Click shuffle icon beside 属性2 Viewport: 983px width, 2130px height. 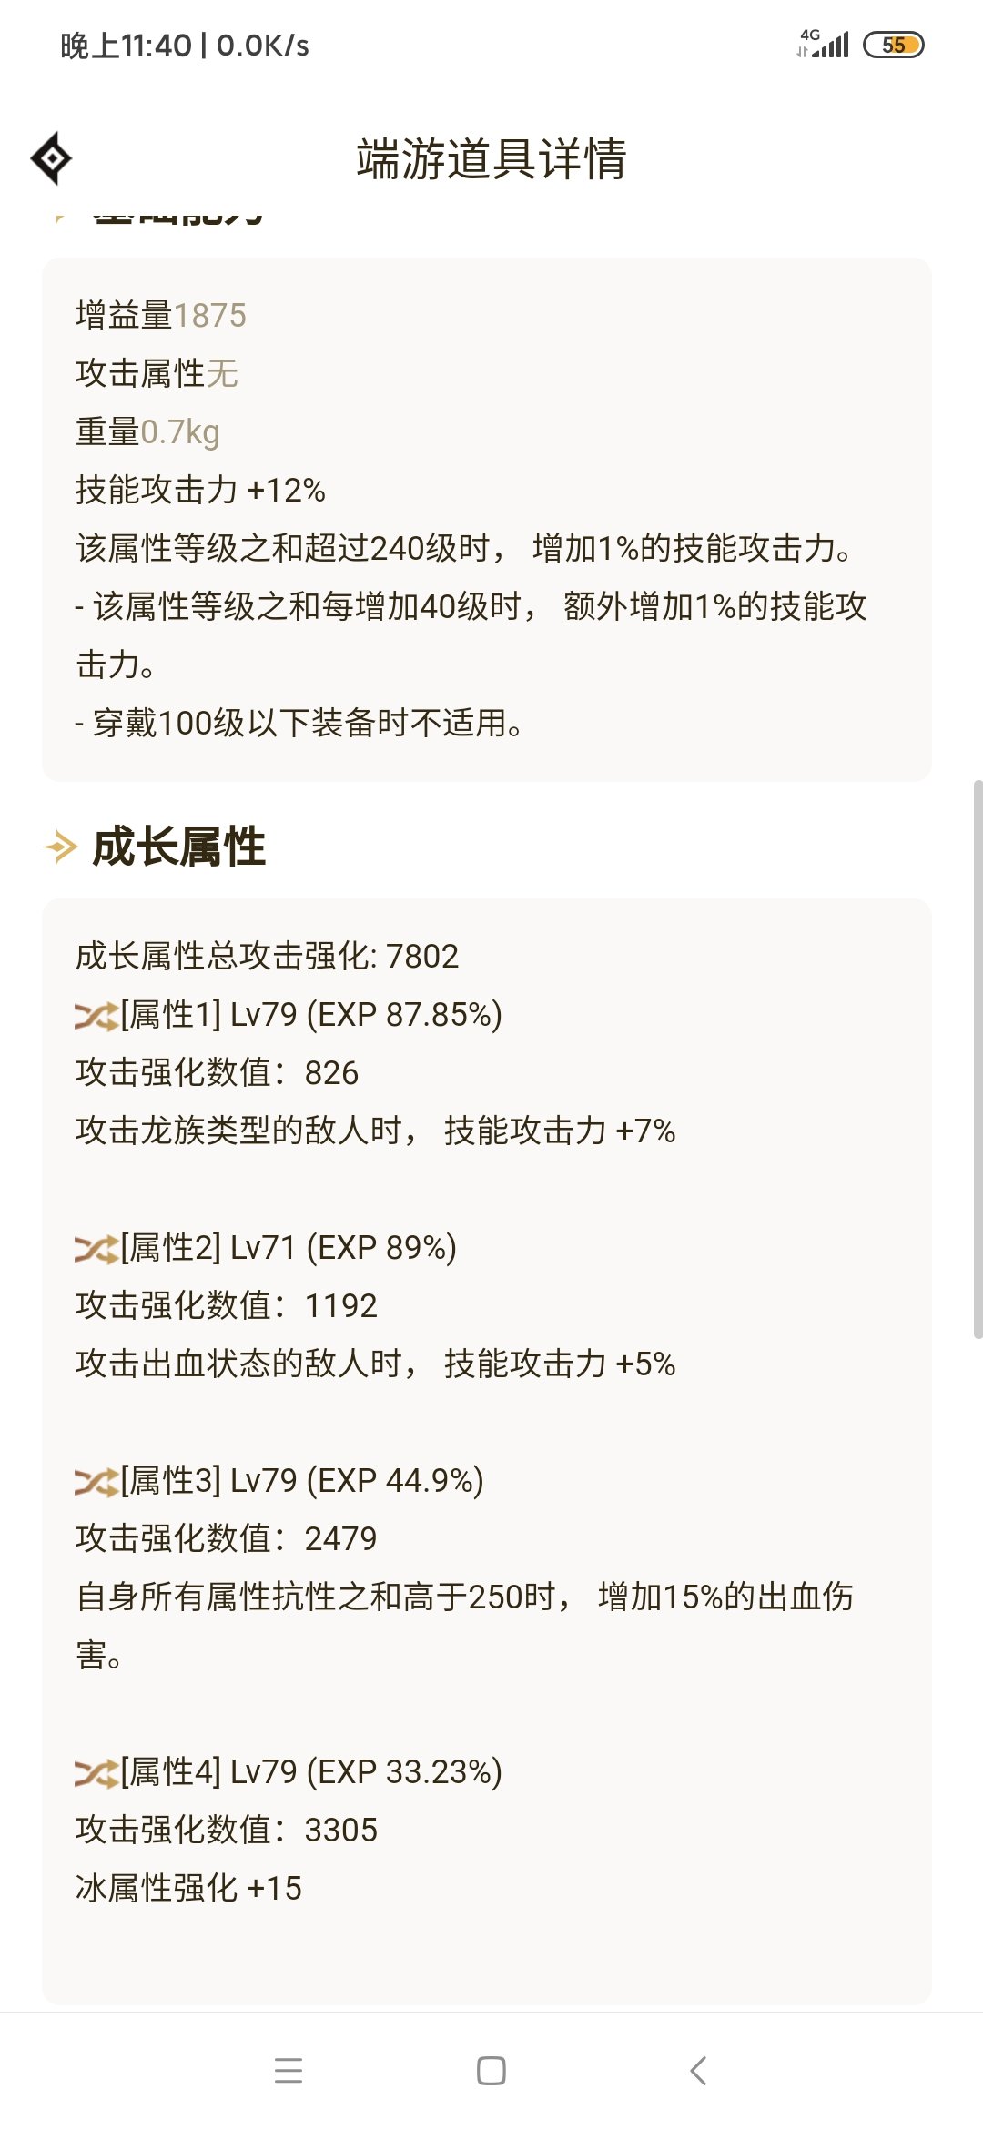click(96, 1248)
